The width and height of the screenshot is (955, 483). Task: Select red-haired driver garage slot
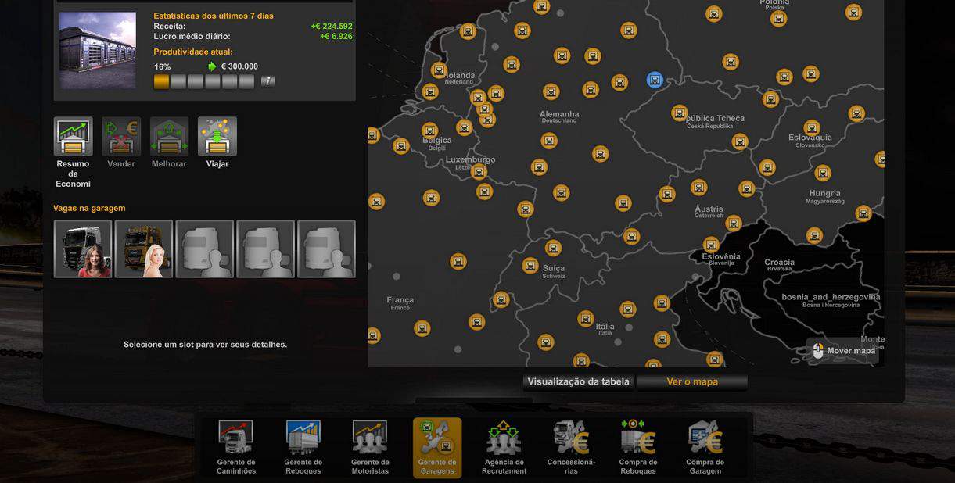83,249
